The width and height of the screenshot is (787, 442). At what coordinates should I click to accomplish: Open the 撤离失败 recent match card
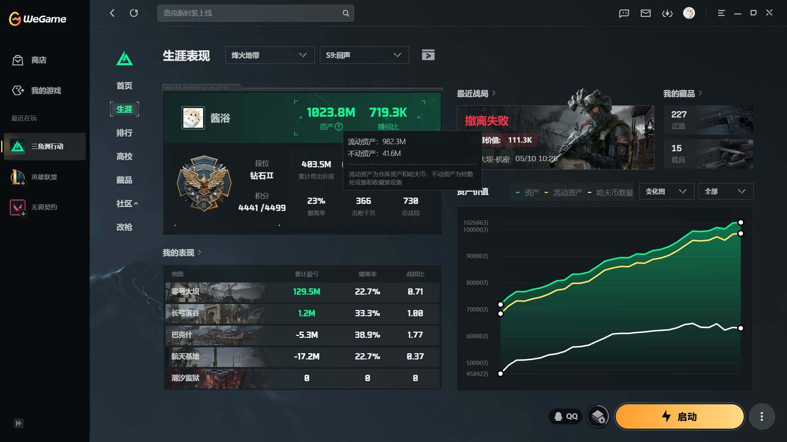pos(556,138)
